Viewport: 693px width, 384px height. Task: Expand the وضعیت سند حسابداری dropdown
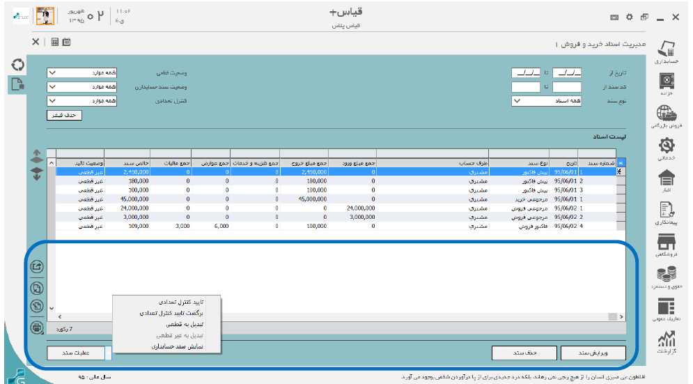(53, 87)
